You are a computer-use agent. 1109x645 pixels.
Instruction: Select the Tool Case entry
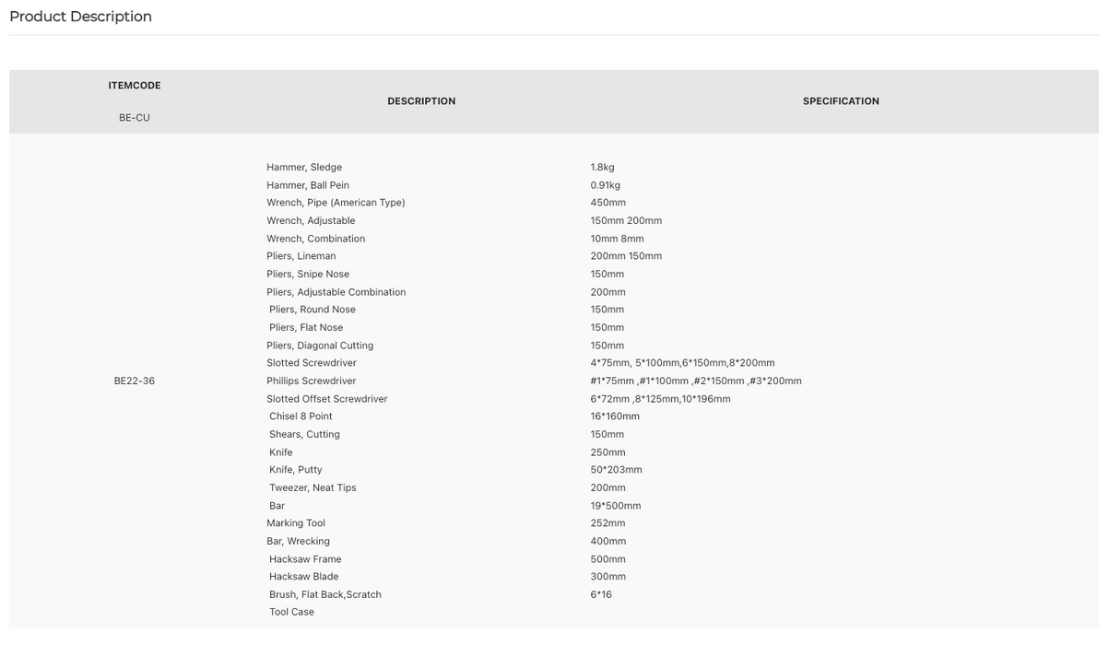coord(291,612)
